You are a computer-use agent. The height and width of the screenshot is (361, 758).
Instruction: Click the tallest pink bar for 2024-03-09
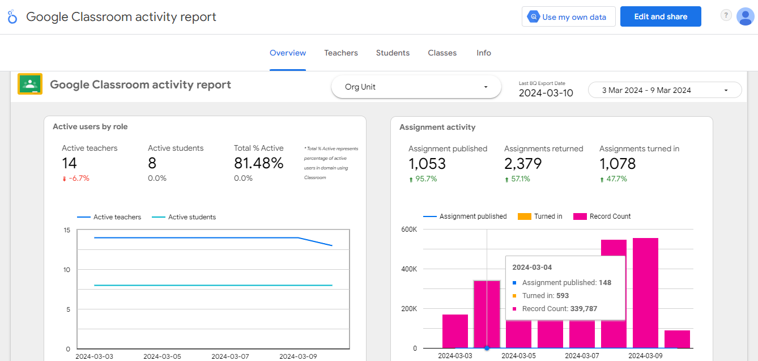pos(645,292)
